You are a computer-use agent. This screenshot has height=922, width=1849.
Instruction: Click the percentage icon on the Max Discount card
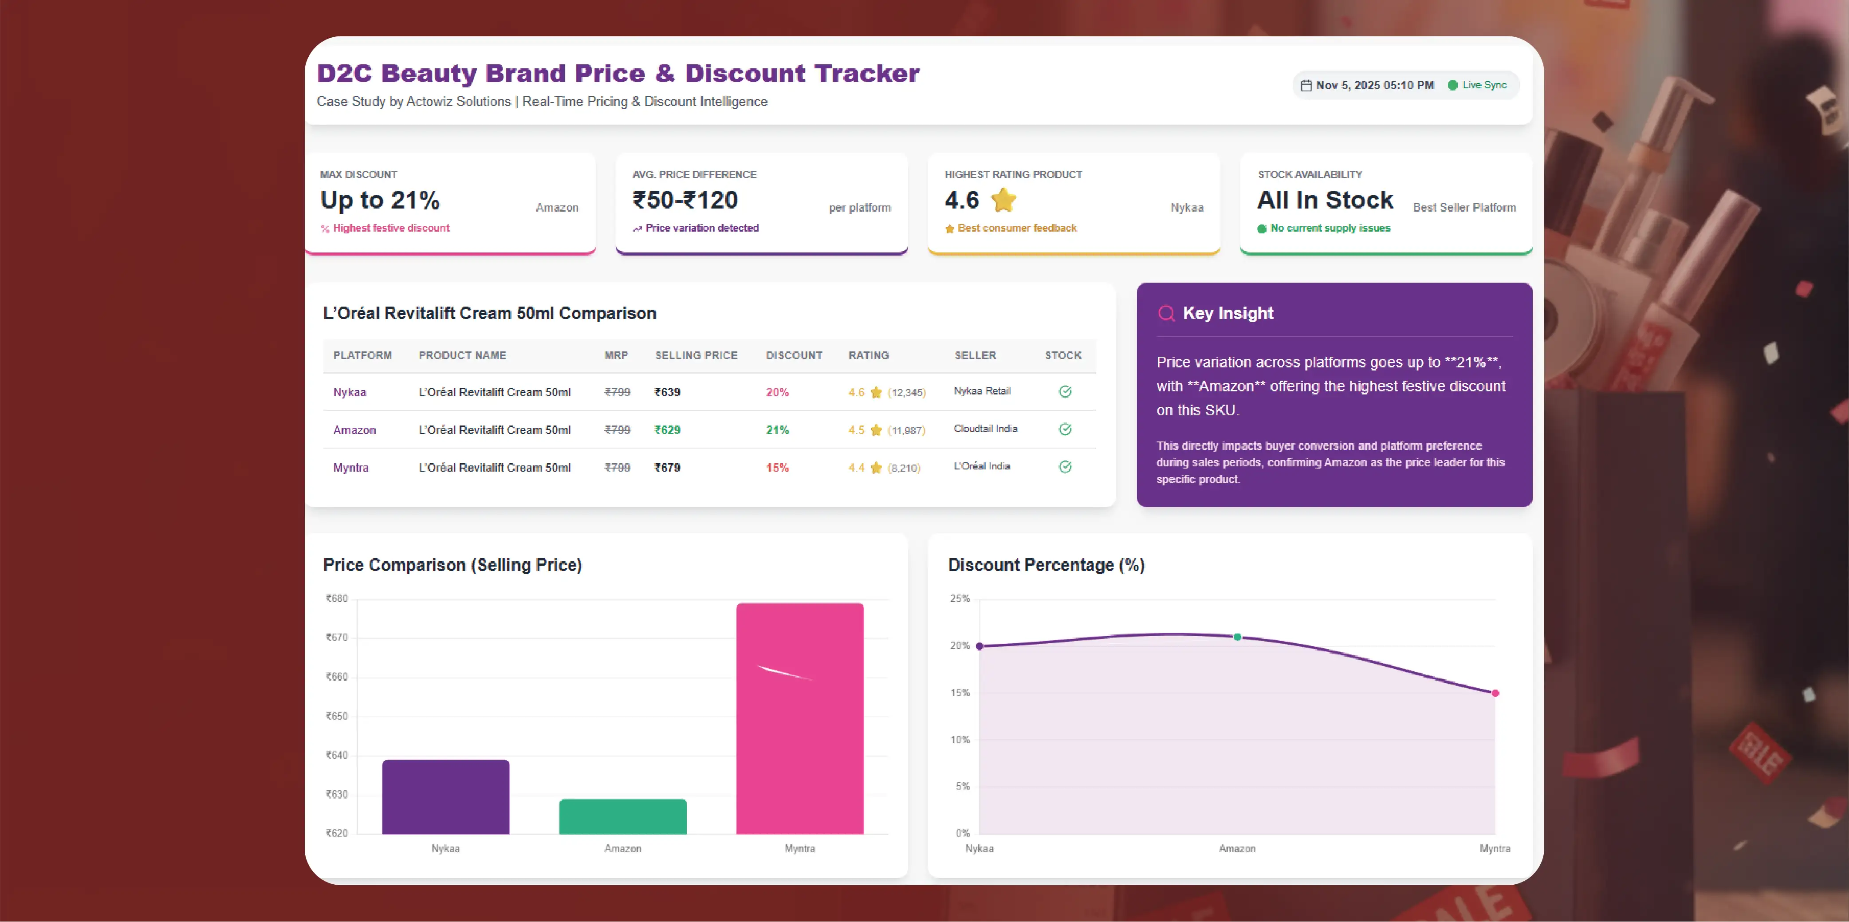tap(324, 229)
